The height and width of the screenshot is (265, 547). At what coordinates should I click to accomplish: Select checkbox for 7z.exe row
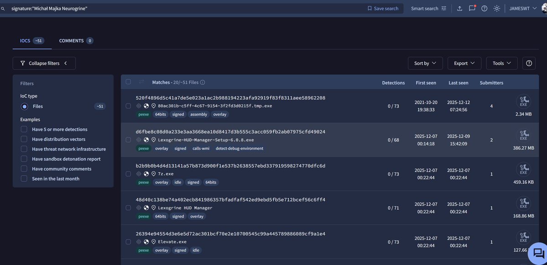128,174
